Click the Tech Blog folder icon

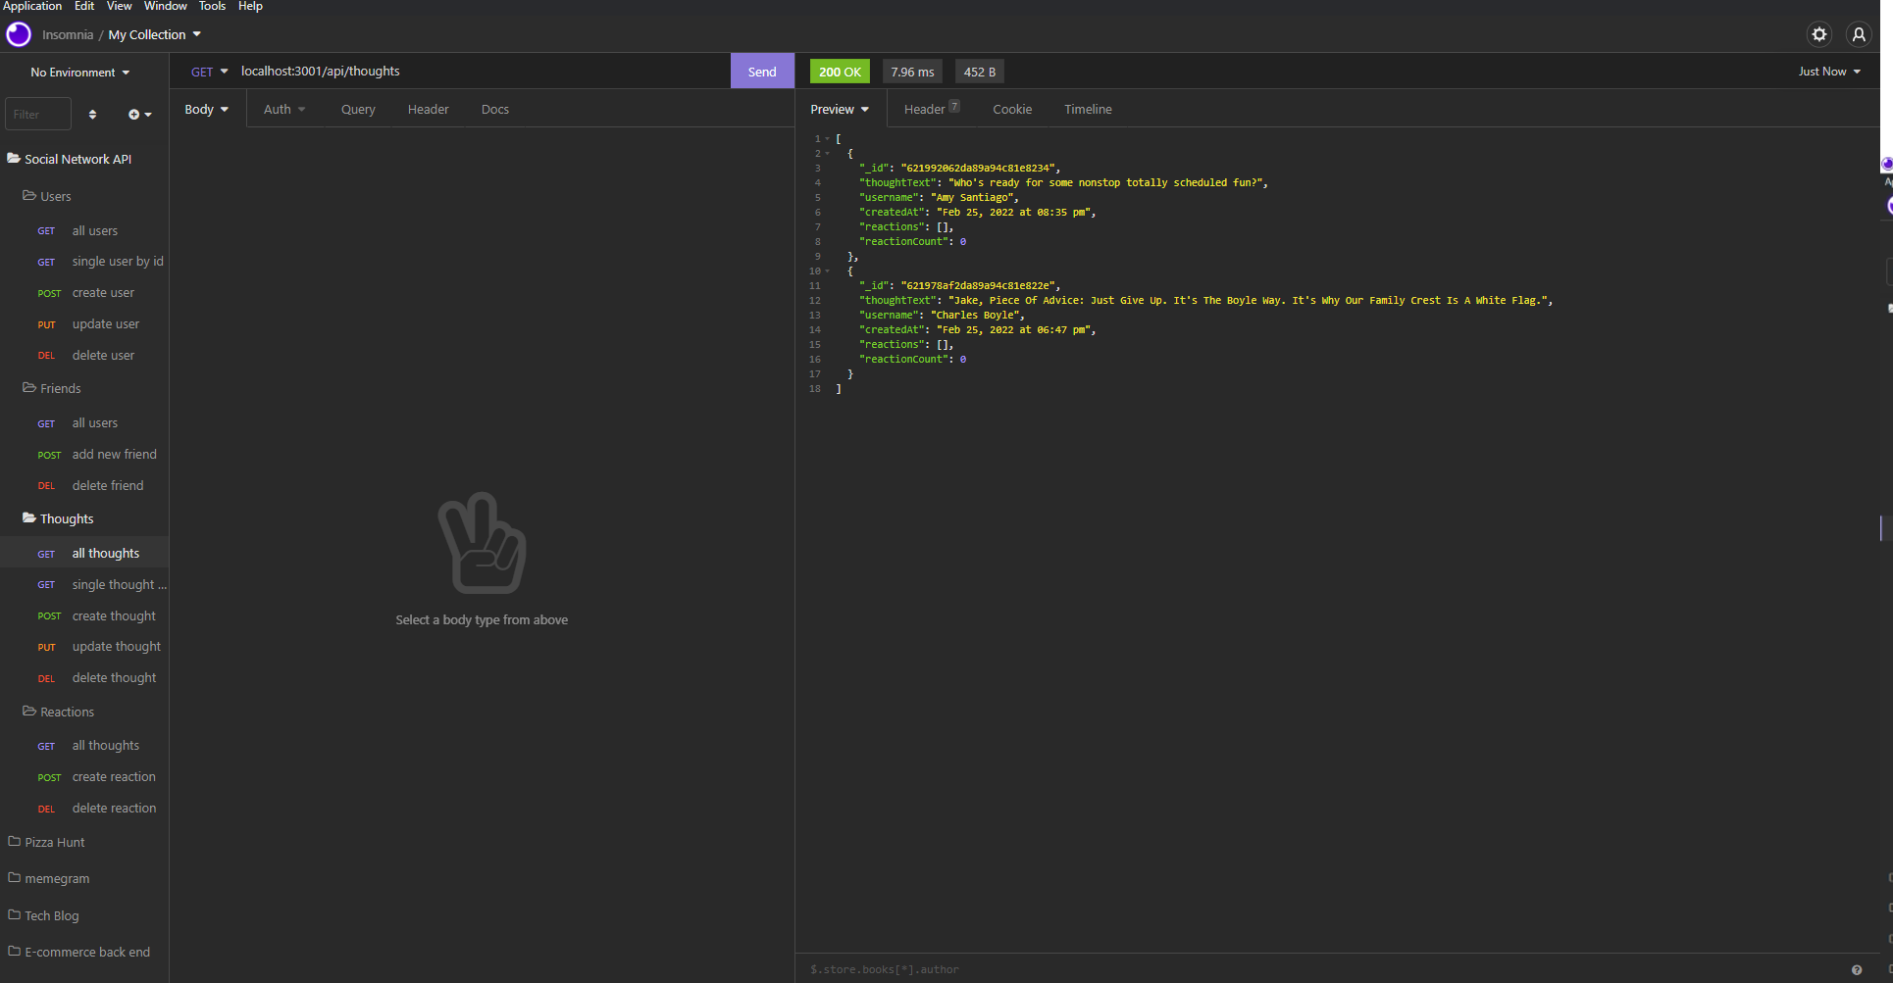point(13,914)
